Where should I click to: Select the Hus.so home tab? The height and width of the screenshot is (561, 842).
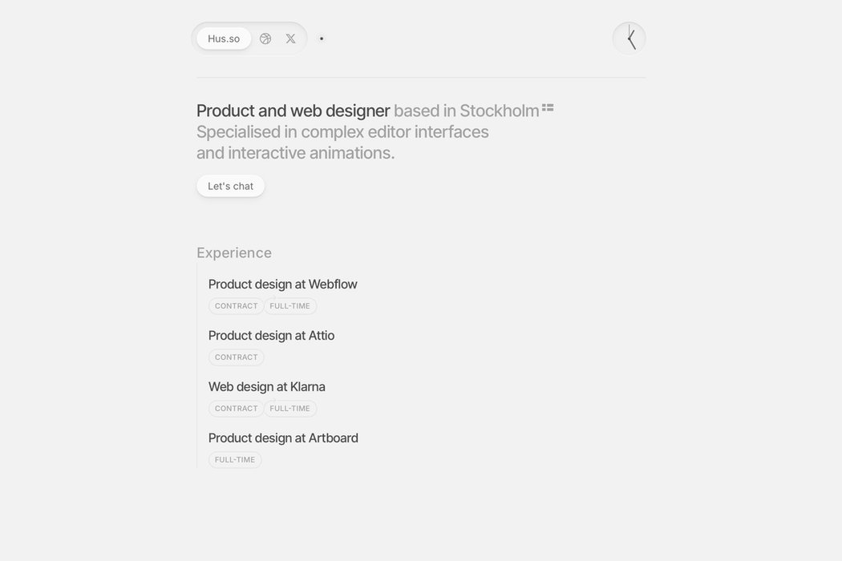(x=224, y=38)
